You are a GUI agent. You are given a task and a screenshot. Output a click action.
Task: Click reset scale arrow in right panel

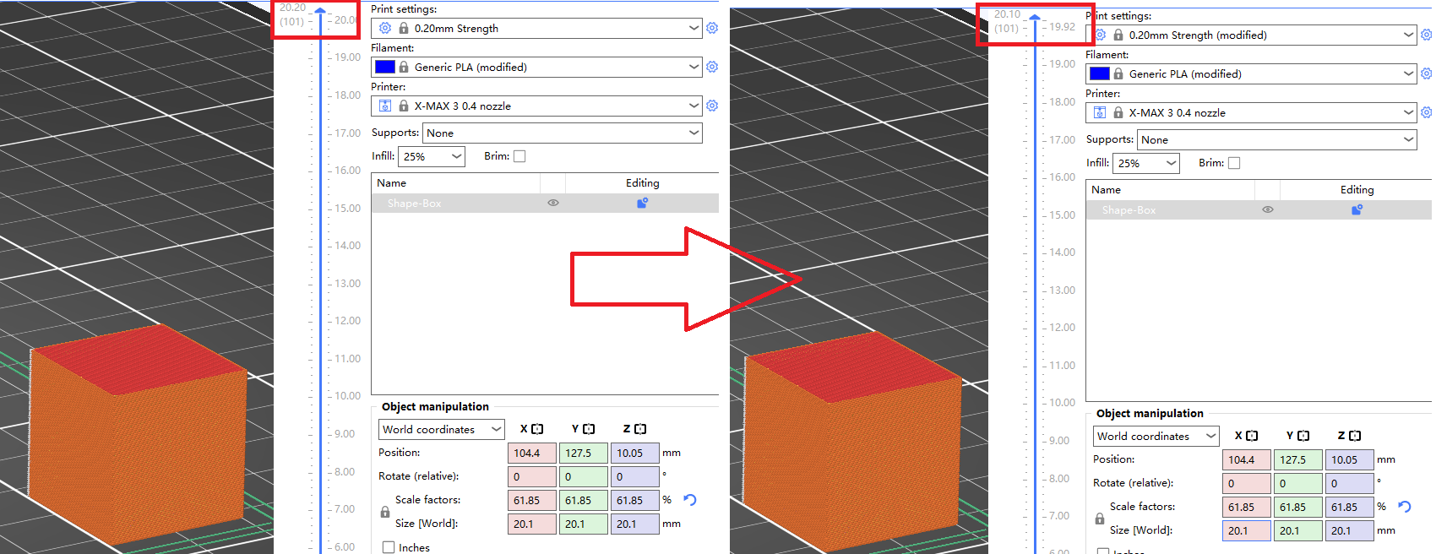coord(1405,507)
